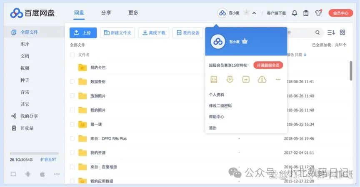The image size is (360, 187).
Task: Click the sort order icon
Action: coord(331,32)
